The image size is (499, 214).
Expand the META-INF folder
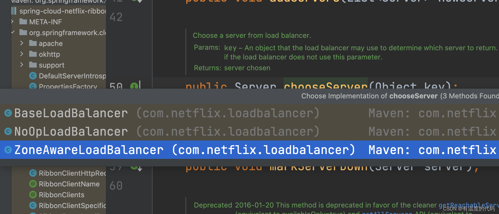tap(12, 21)
